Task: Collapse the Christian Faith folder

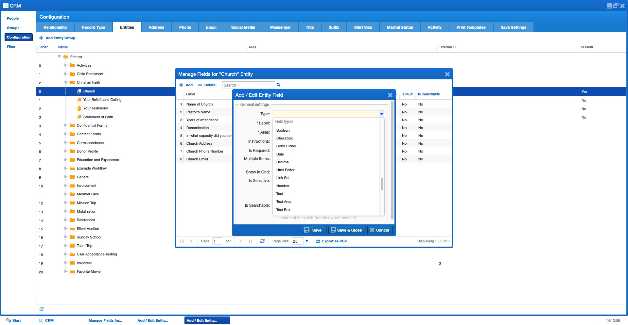Action: click(x=66, y=82)
